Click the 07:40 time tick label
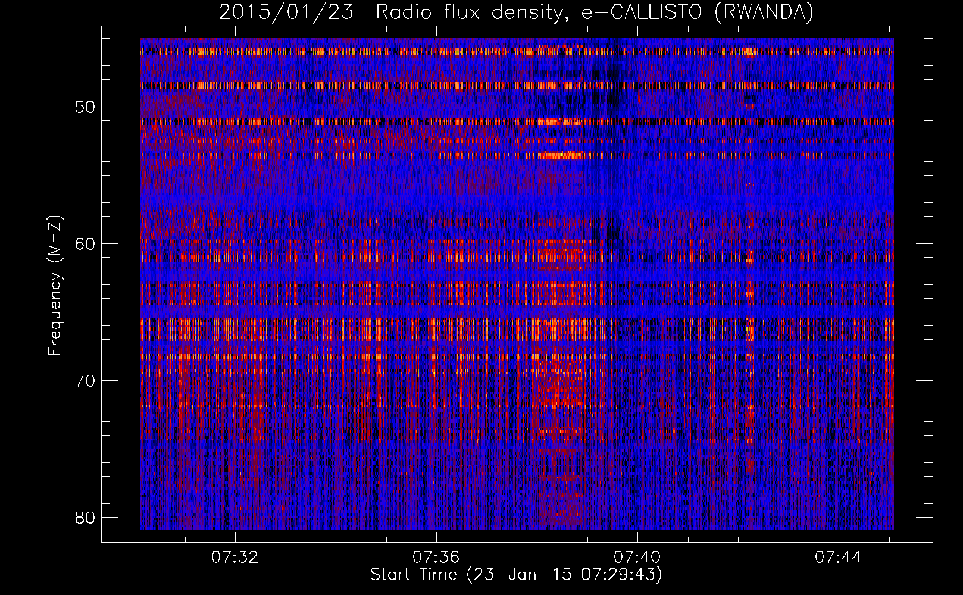The width and height of the screenshot is (963, 595). tap(637, 558)
